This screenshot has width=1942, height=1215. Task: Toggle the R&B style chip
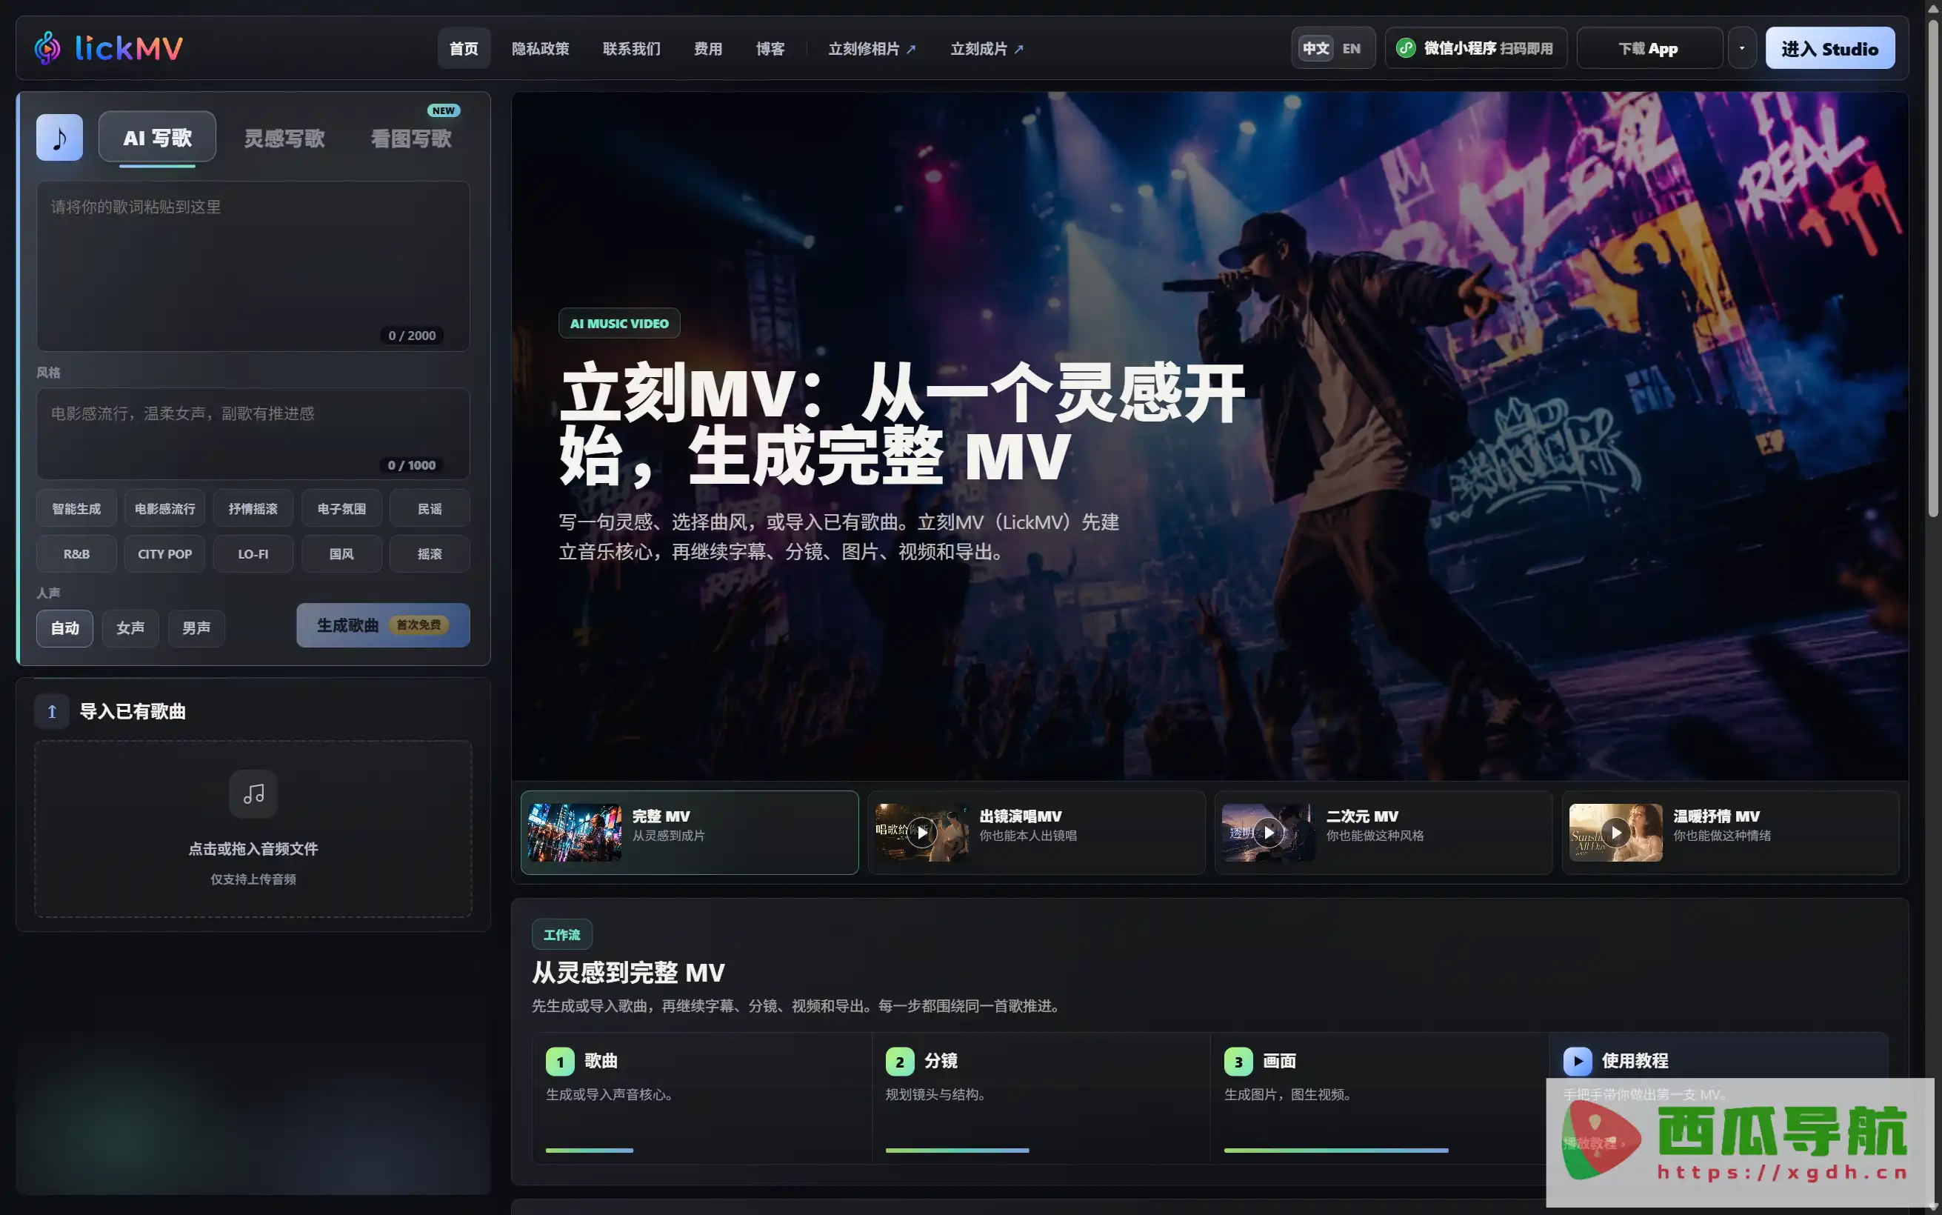tap(76, 553)
